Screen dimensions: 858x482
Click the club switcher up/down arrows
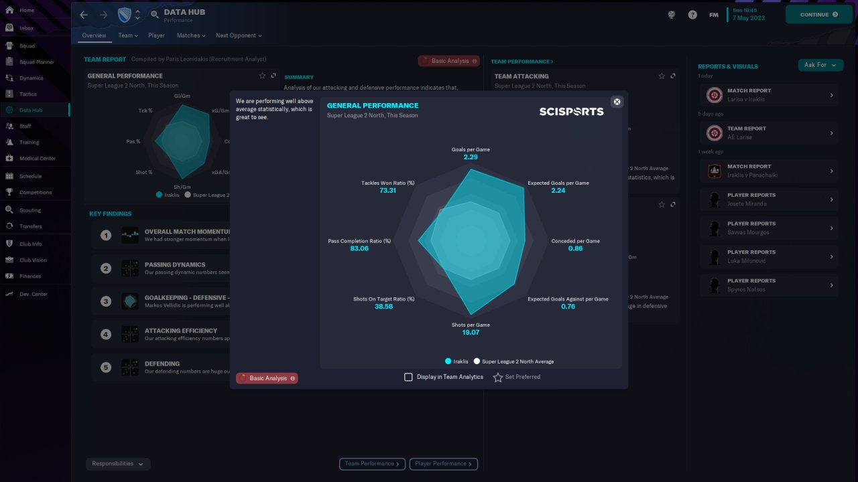[137, 15]
